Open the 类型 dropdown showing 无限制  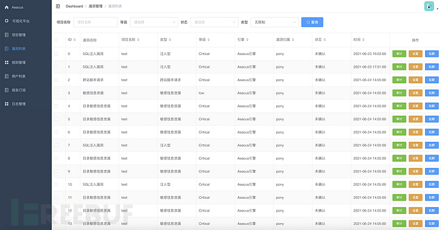pyautogui.click(x=275, y=22)
